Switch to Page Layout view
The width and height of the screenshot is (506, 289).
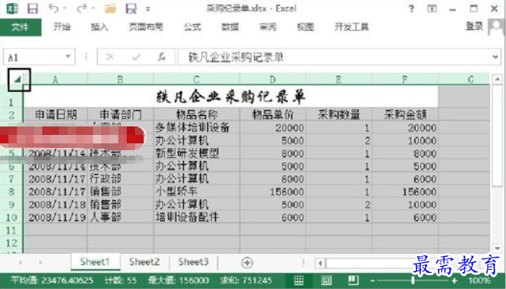point(326,281)
